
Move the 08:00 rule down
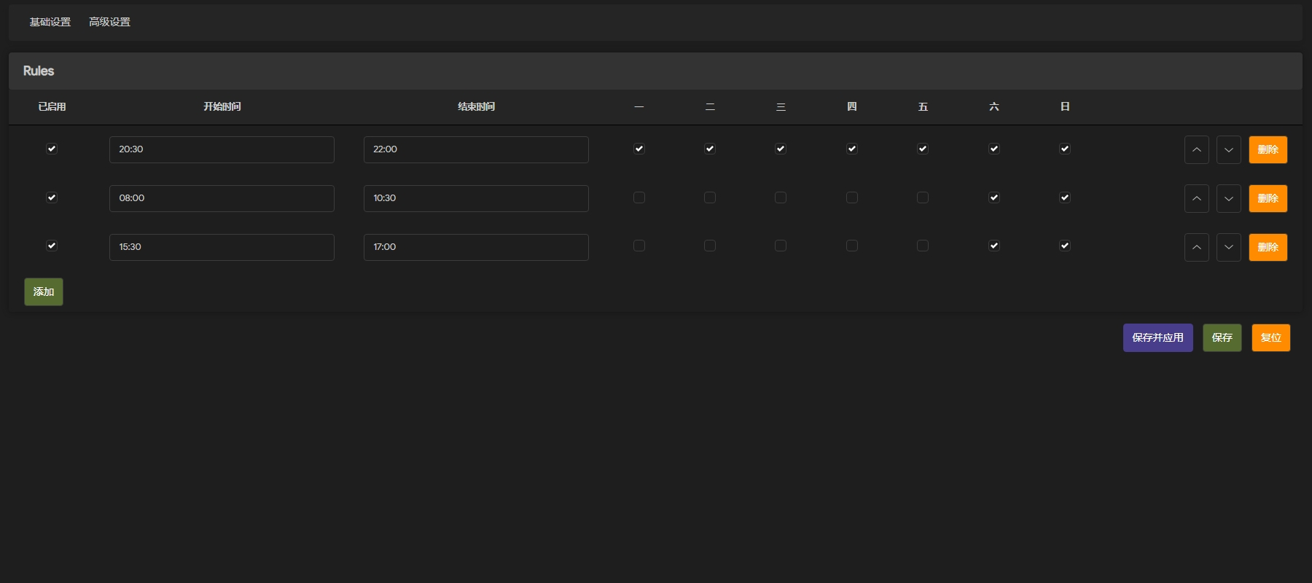1228,199
